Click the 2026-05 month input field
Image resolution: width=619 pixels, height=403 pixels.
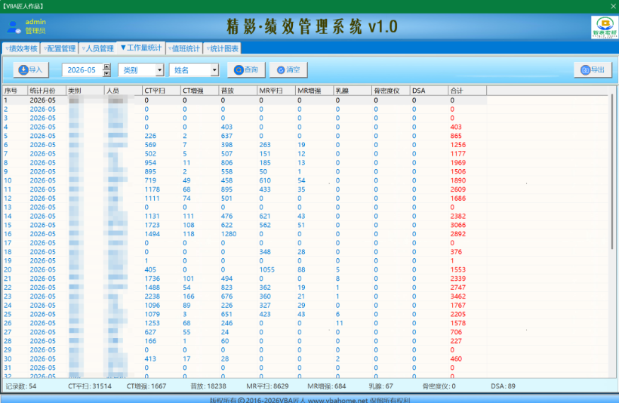[x=82, y=70]
